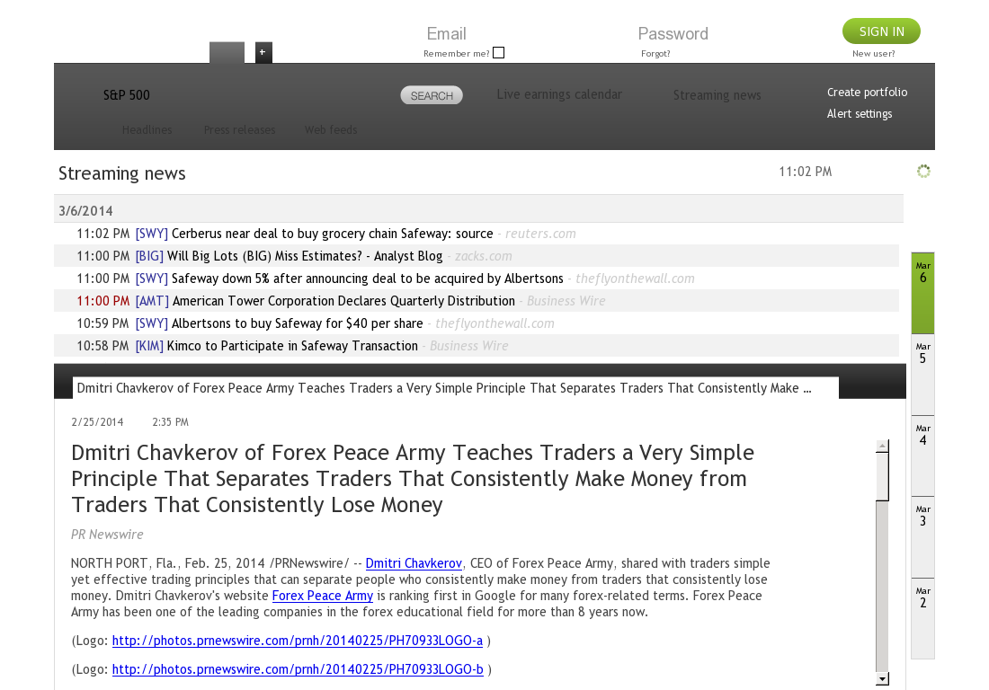
Task: Click the article scrollbar down arrow
Action: [x=882, y=678]
